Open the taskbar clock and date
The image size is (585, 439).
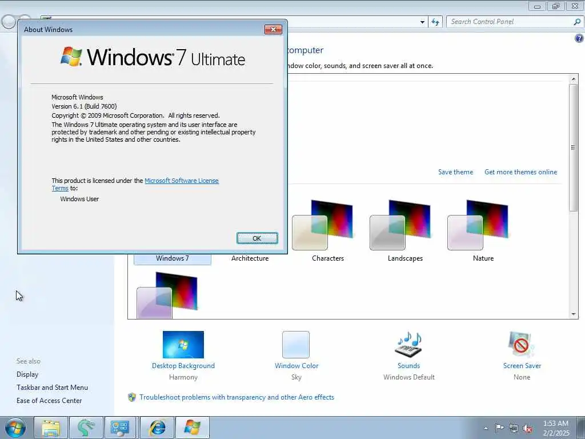tap(556, 428)
